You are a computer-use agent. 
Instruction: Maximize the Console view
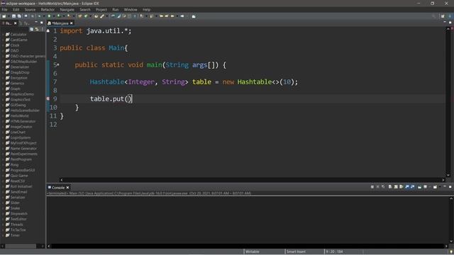pos(450,187)
